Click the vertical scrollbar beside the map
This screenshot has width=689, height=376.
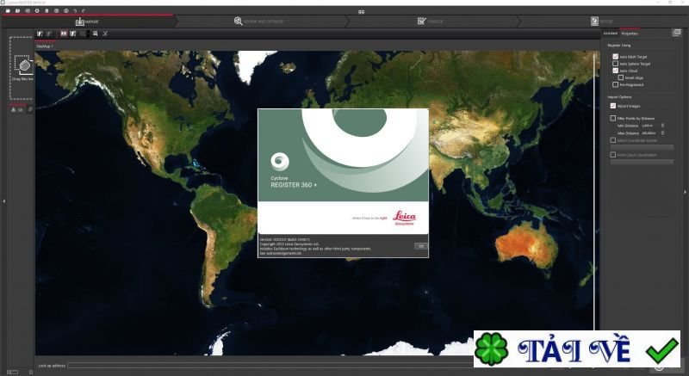pyautogui.click(x=594, y=191)
